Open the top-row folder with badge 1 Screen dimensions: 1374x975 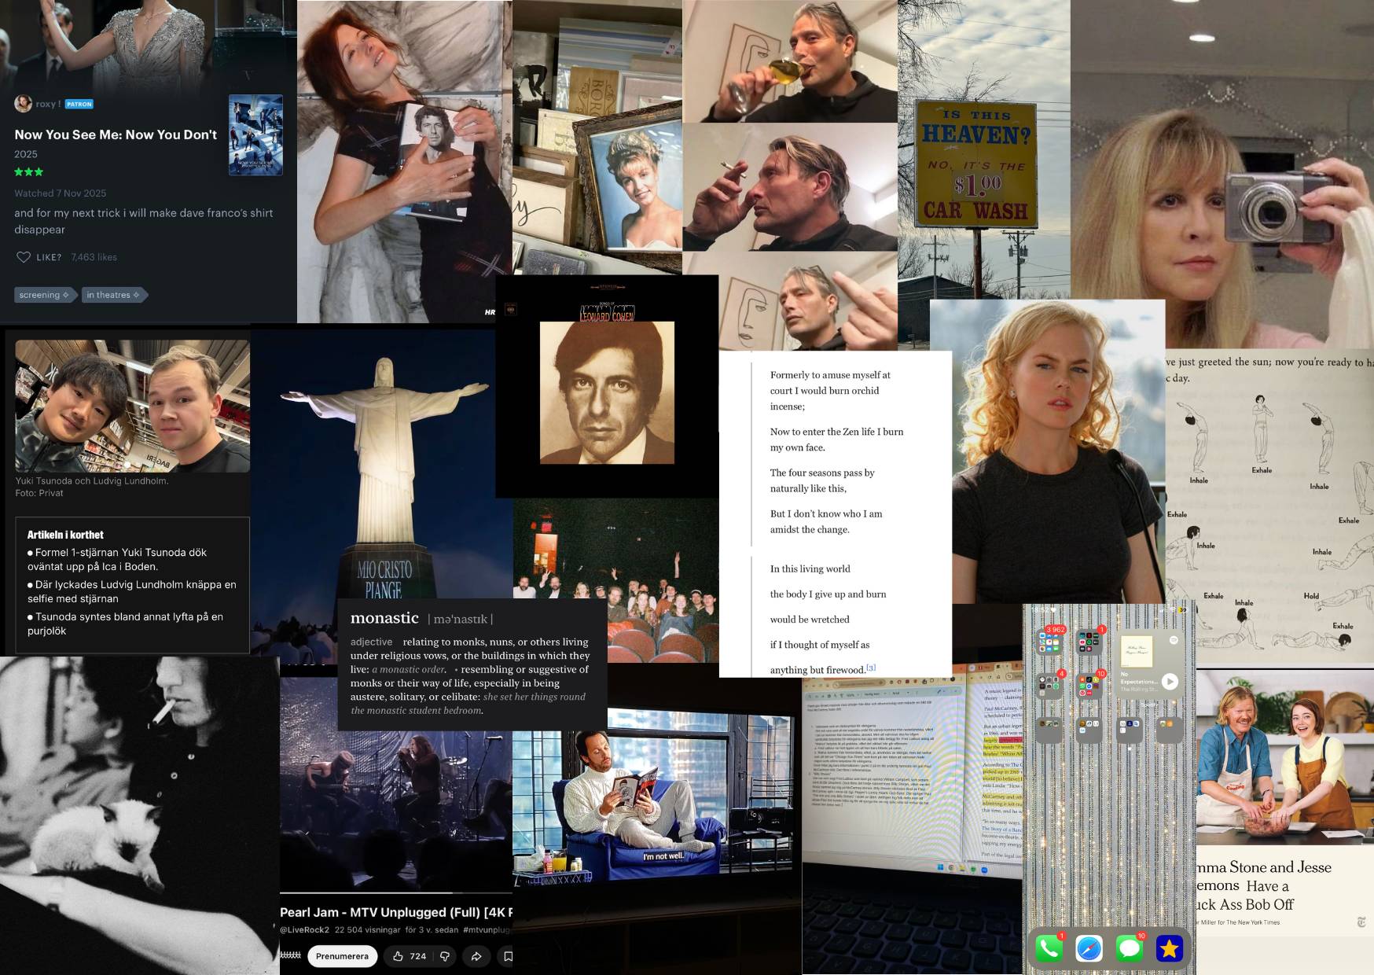pos(1089,642)
